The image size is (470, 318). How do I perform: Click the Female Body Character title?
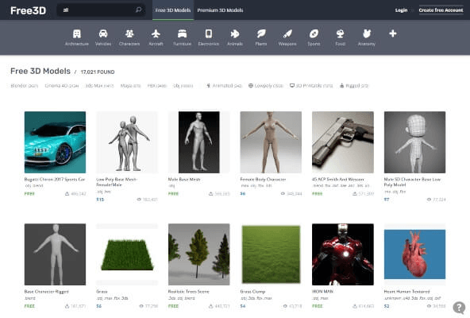[263, 179]
